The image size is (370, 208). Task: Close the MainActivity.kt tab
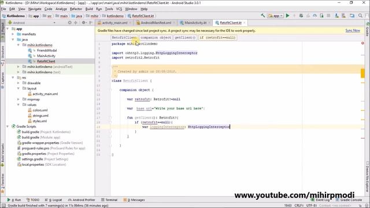(x=209, y=23)
